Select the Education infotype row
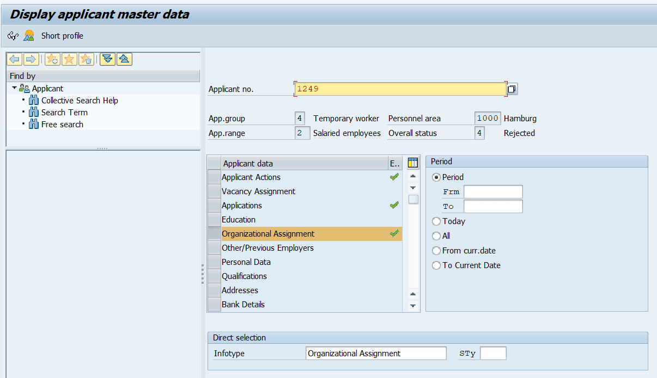This screenshot has height=378, width=657. pyautogui.click(x=238, y=219)
